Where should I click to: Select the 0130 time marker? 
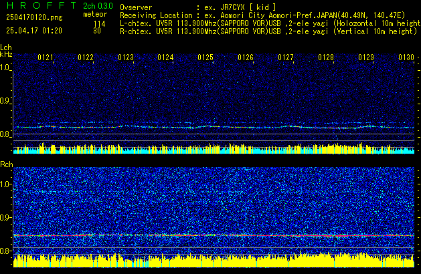coord(406,57)
